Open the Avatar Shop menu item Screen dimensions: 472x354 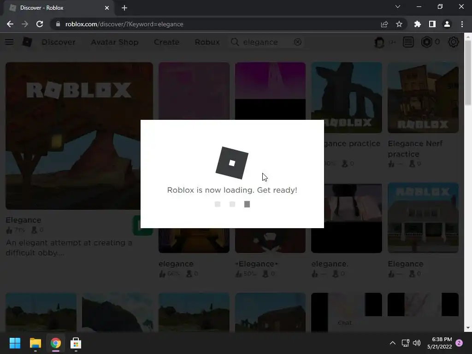(x=115, y=42)
